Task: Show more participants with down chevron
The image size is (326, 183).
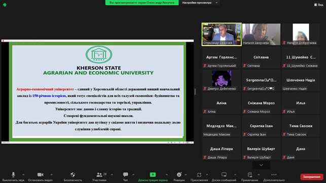Action: click(x=261, y=165)
